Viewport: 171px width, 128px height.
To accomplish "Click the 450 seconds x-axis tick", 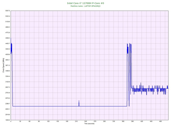I will [151, 121].
